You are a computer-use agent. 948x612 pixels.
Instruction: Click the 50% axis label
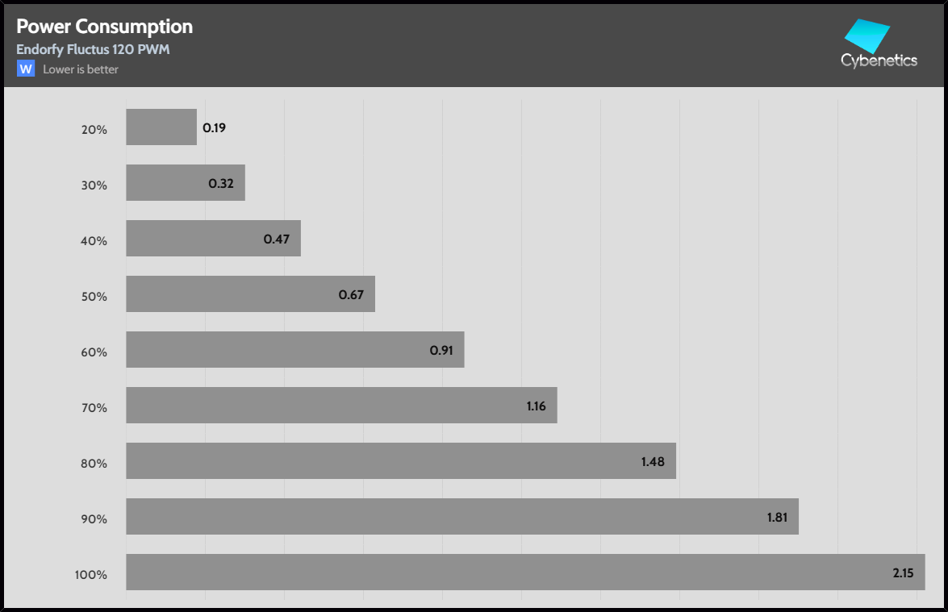pyautogui.click(x=94, y=297)
